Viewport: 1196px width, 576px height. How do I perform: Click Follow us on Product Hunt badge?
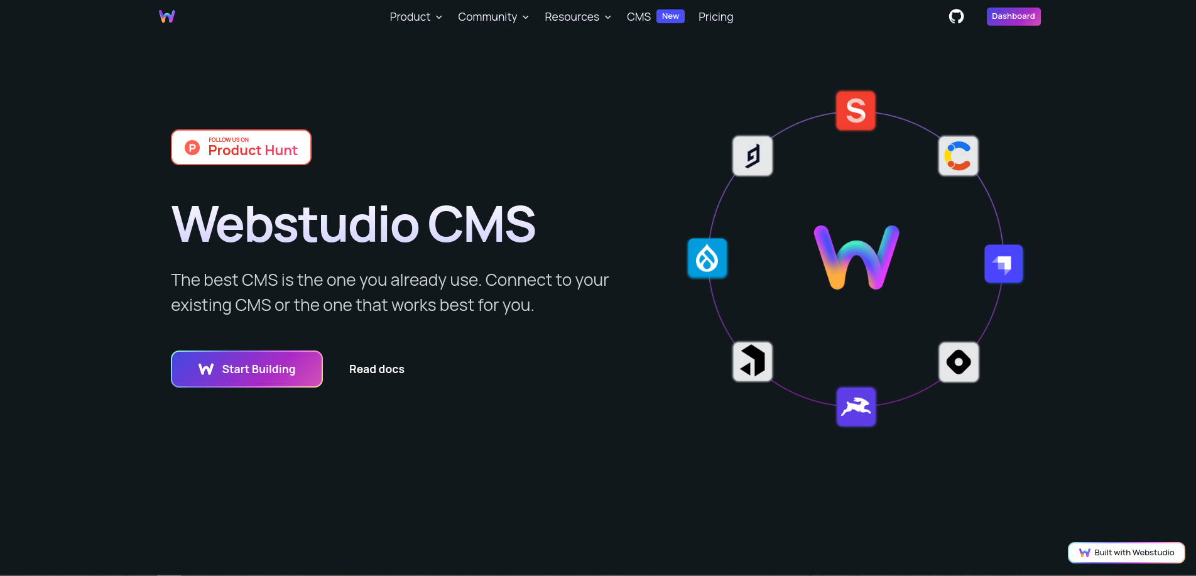pyautogui.click(x=241, y=148)
